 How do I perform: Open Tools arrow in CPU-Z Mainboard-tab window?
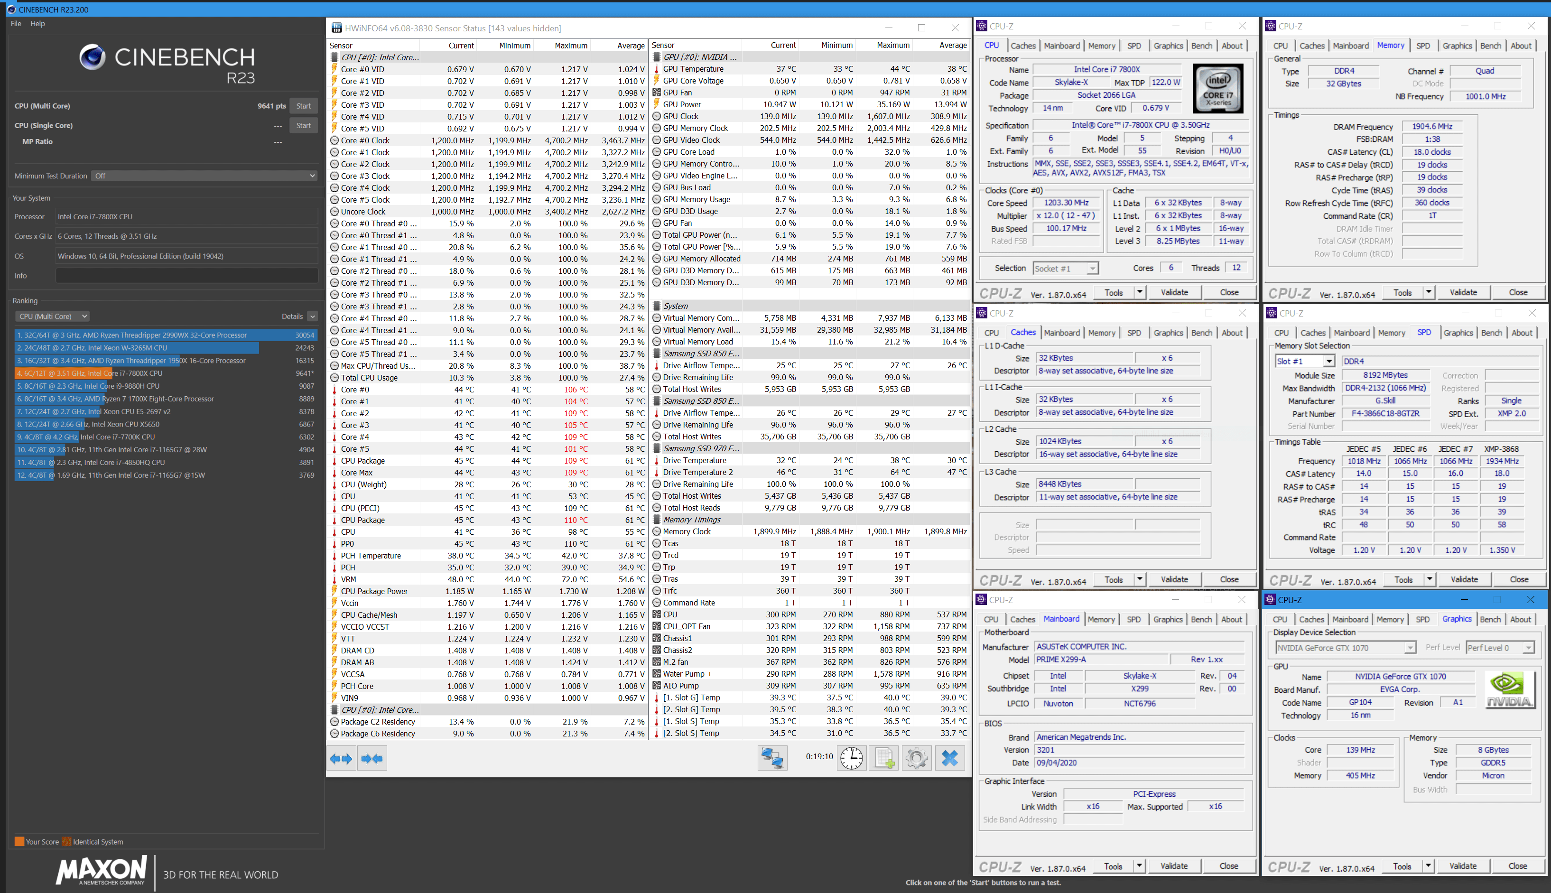(1139, 866)
